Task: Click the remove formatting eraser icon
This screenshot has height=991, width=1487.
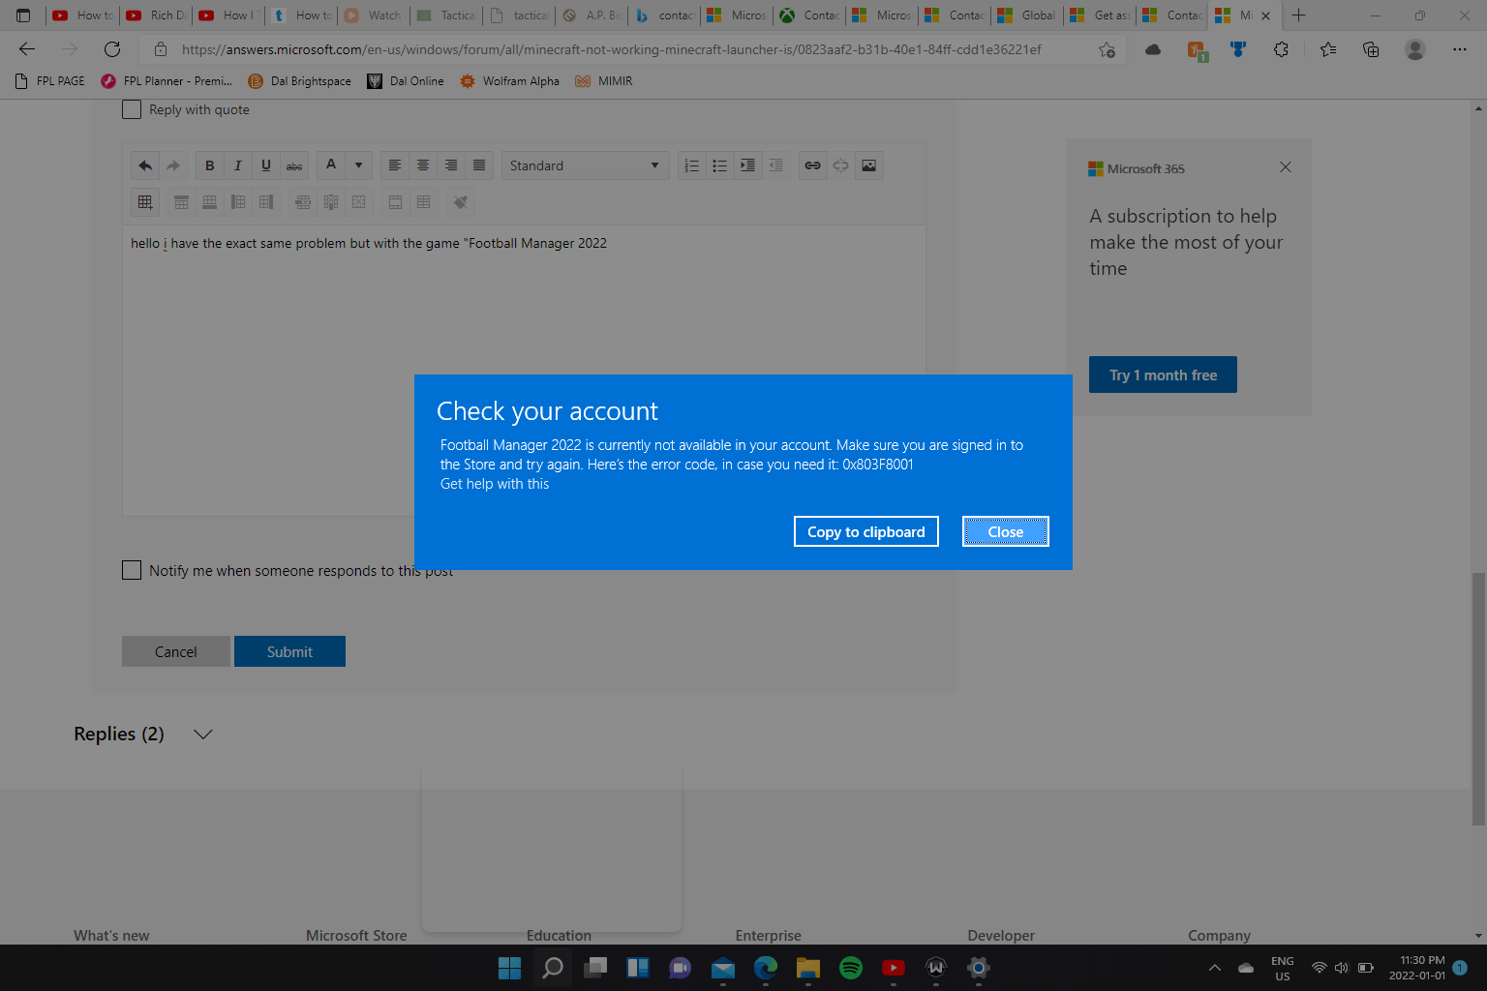Action: (461, 202)
